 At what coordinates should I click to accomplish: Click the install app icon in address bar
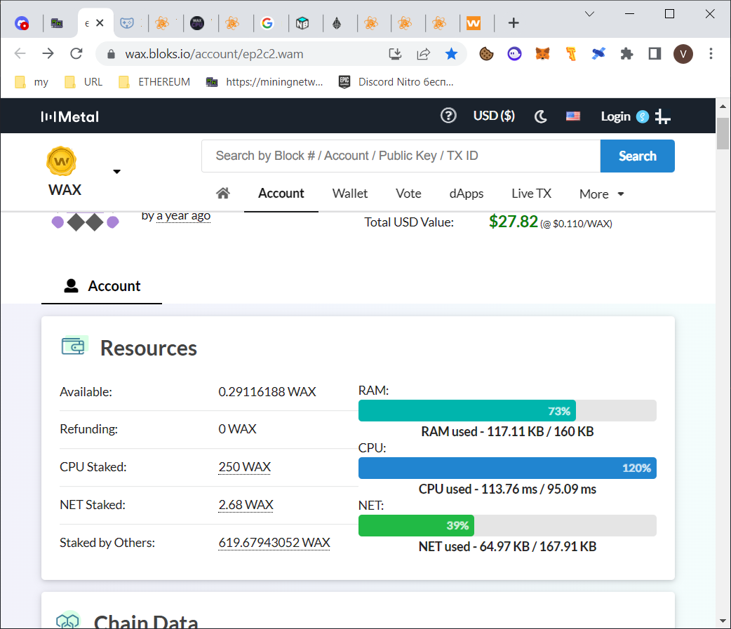396,54
